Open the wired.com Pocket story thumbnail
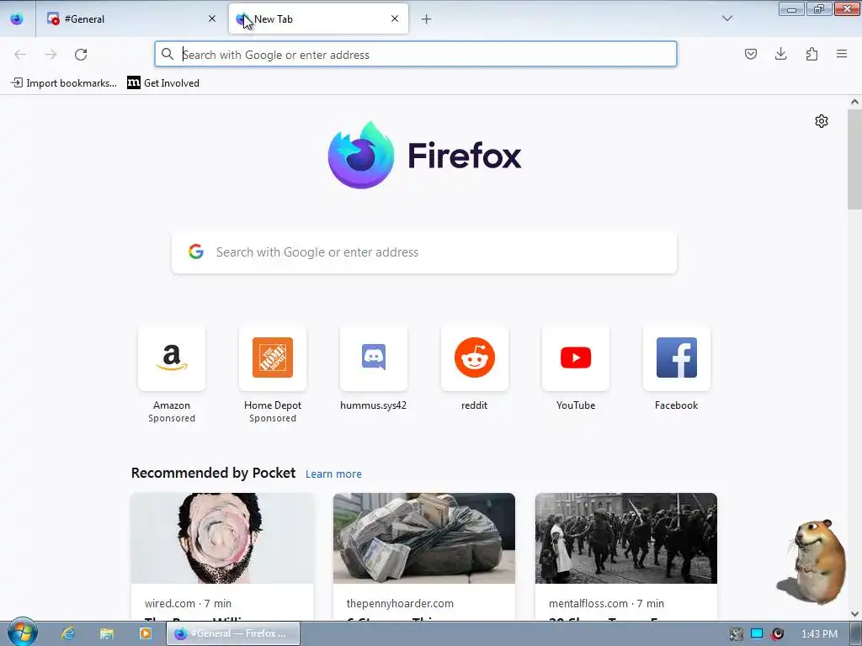The height and width of the screenshot is (646, 862). point(222,538)
